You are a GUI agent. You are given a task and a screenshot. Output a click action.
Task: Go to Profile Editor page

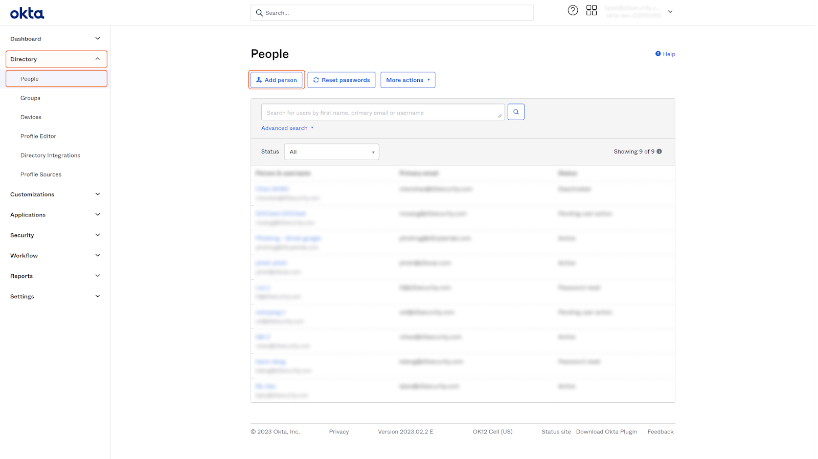pyautogui.click(x=38, y=137)
